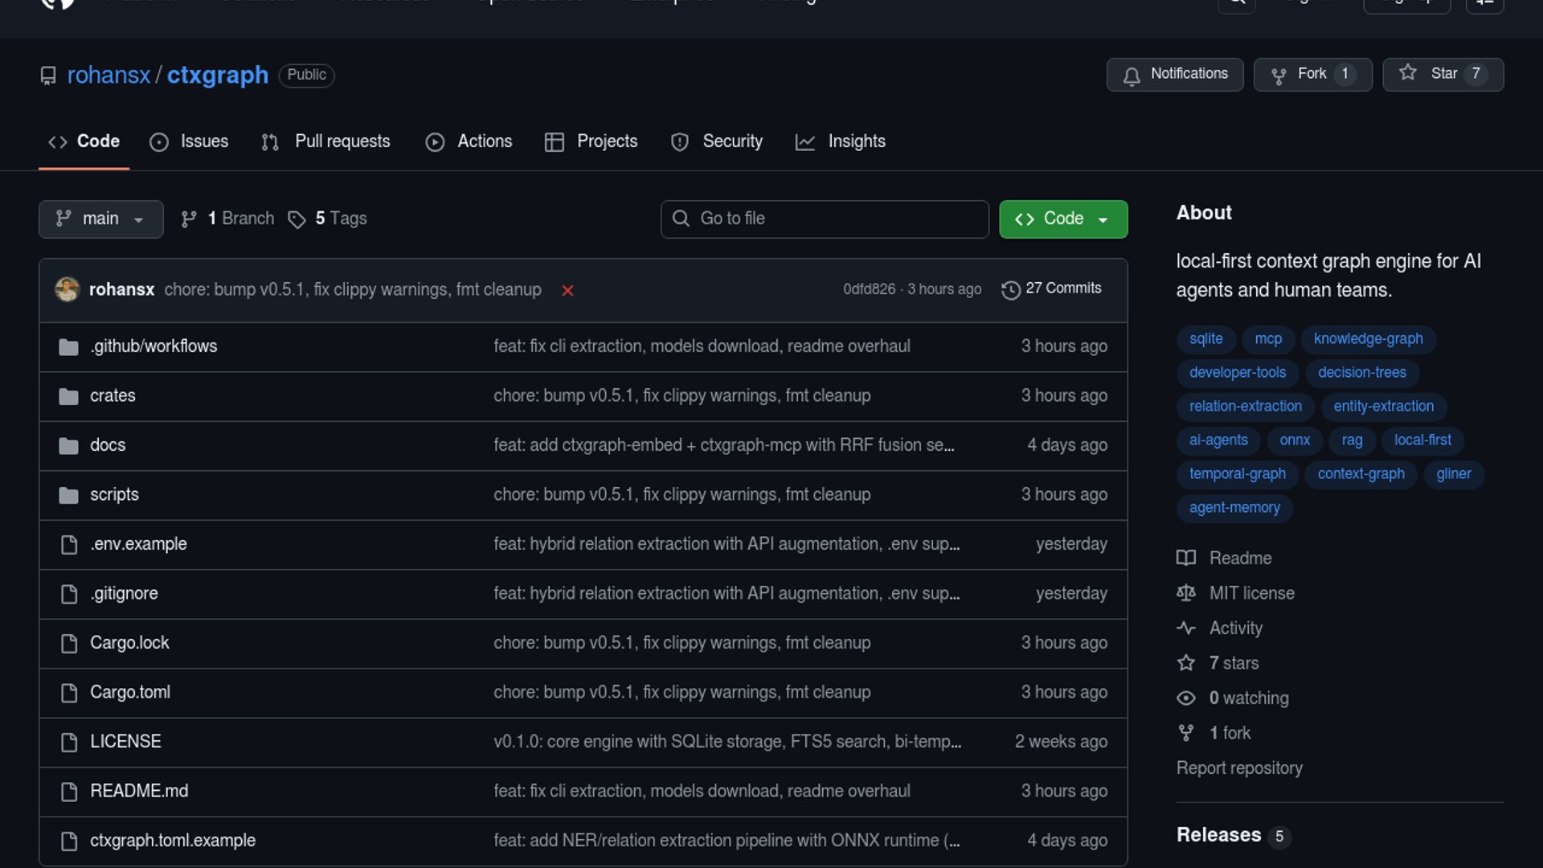The width and height of the screenshot is (1543, 868).
Task: Open the .github/workflows folder
Action: click(153, 346)
